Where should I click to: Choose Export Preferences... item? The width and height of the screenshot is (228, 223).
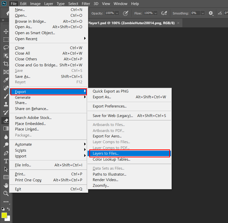(x=129, y=106)
